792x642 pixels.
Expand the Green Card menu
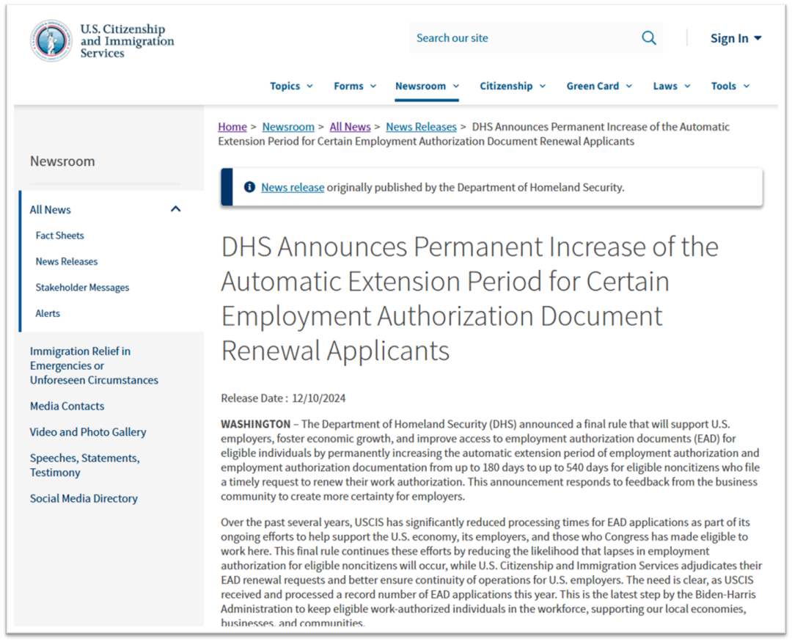[598, 86]
